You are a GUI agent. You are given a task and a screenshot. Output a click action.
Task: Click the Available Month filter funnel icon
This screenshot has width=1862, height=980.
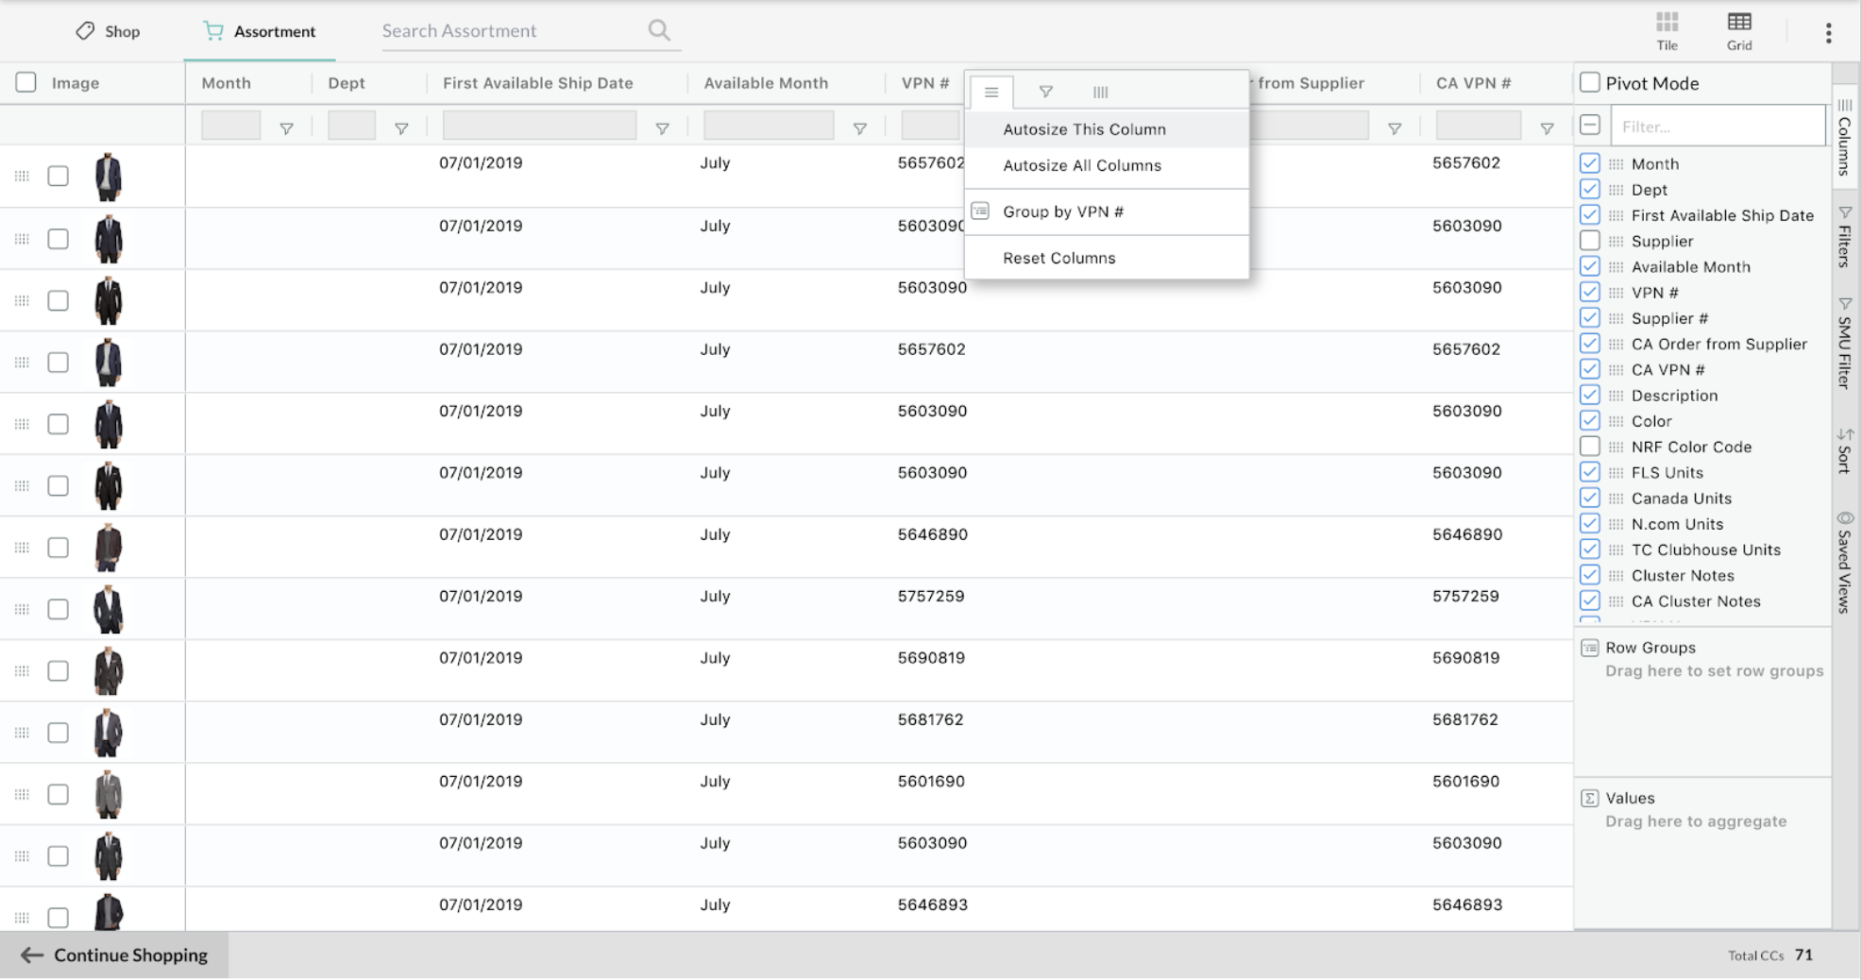(859, 128)
